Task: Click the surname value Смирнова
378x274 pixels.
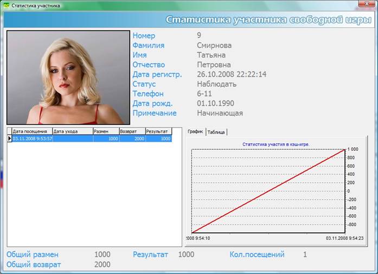Action: (x=214, y=46)
